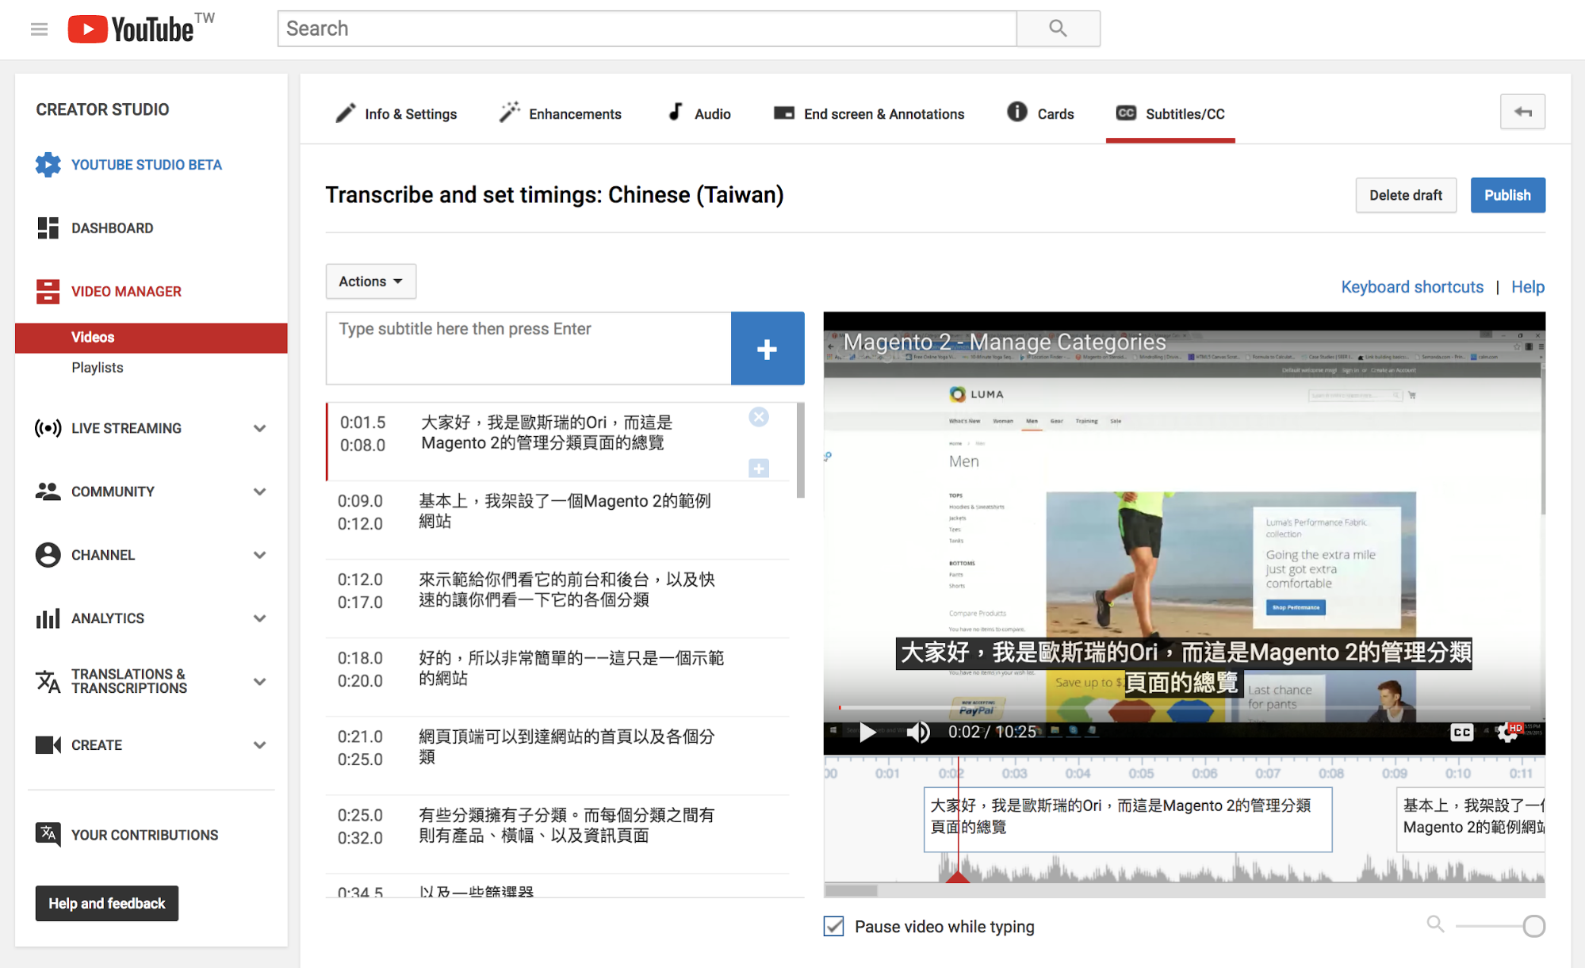
Task: Mute the video with speaker icon
Action: [x=918, y=733]
